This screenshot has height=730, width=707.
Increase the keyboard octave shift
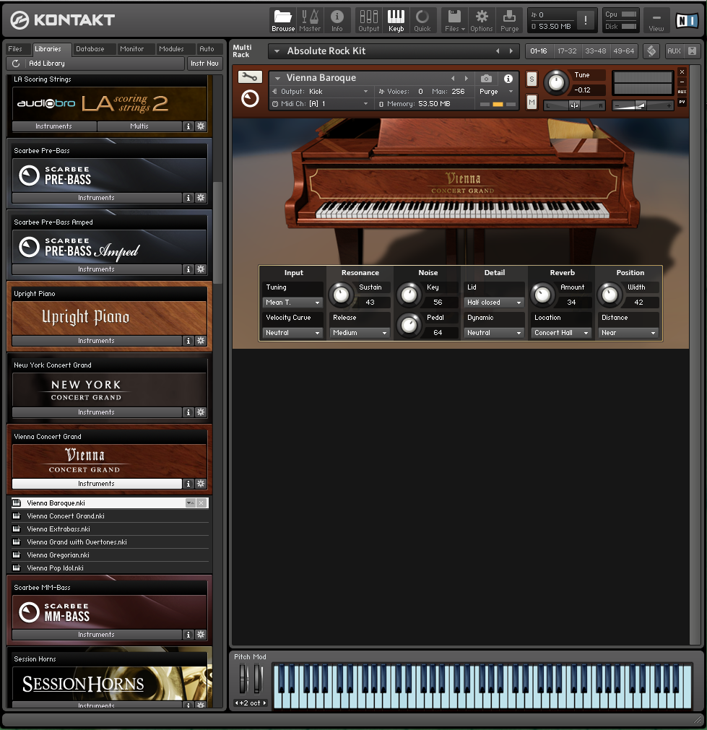click(264, 703)
